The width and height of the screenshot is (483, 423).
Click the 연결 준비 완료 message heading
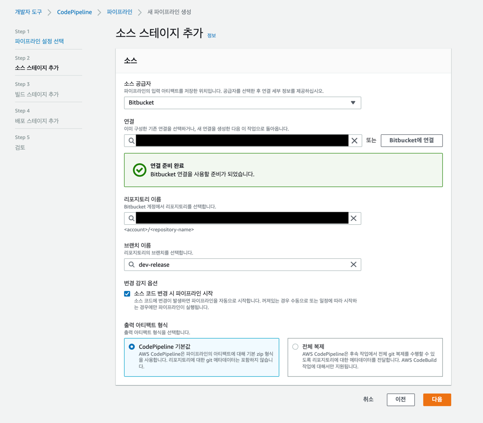click(x=167, y=166)
